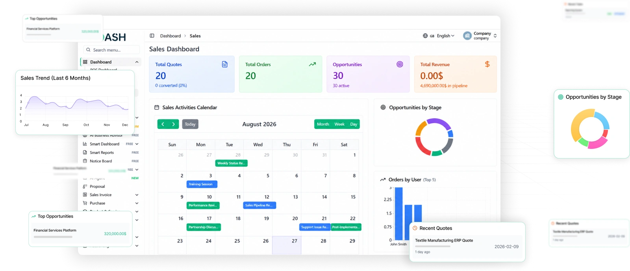Click the Sales Invoice icon in sidebar
Screen dimensions: 630x271
pos(85,195)
